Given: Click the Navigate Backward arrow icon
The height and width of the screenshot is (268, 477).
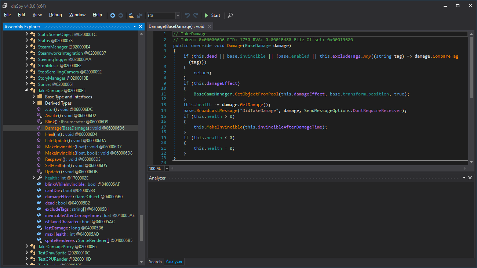Looking at the screenshot, I should pos(113,15).
